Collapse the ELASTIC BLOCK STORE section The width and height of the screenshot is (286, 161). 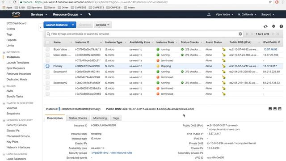(4, 103)
